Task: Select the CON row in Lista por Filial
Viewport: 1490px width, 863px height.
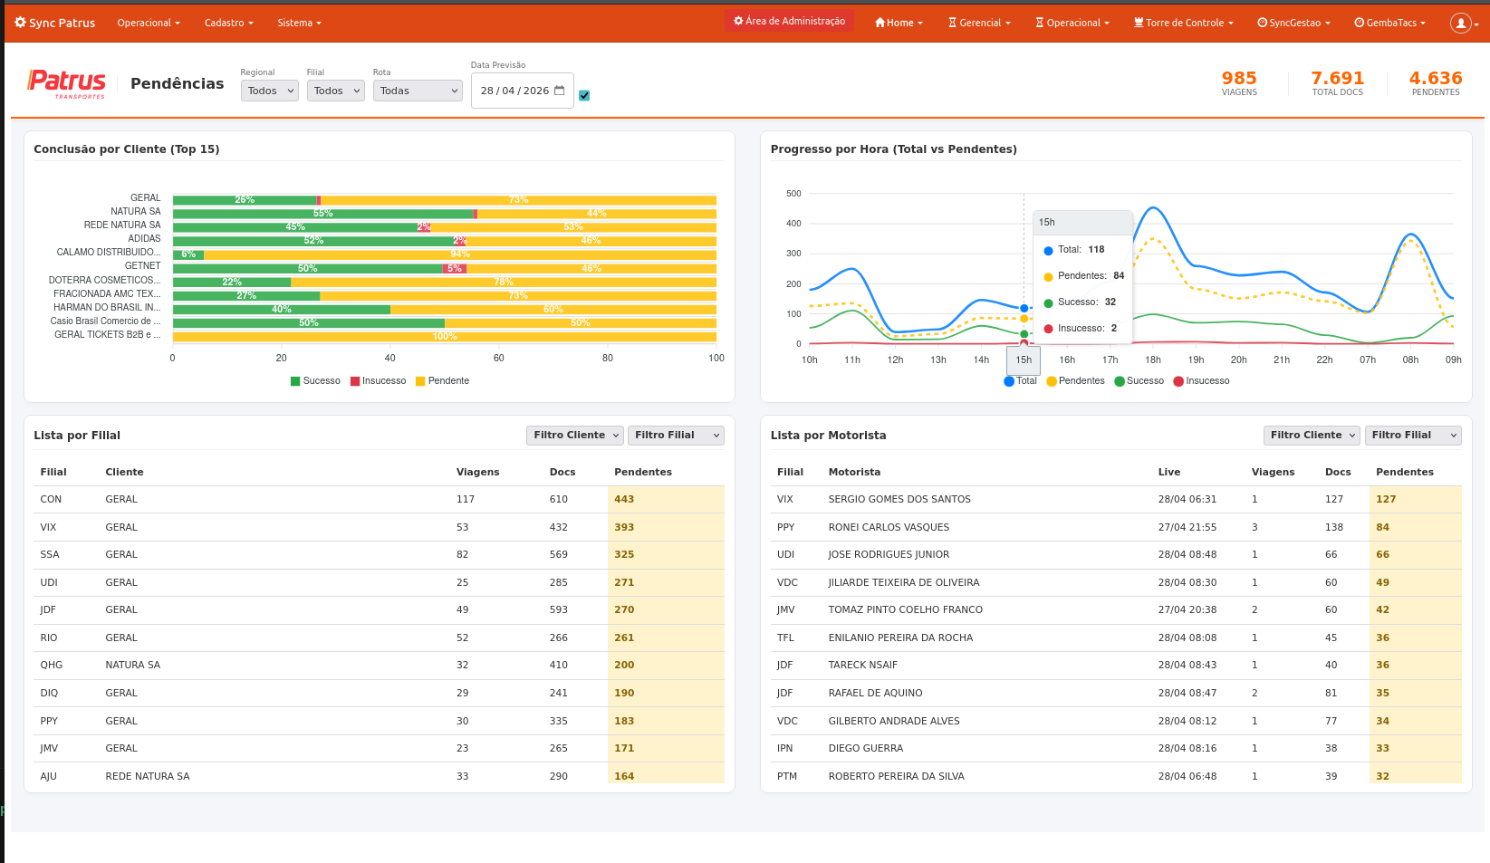Action: 379,500
